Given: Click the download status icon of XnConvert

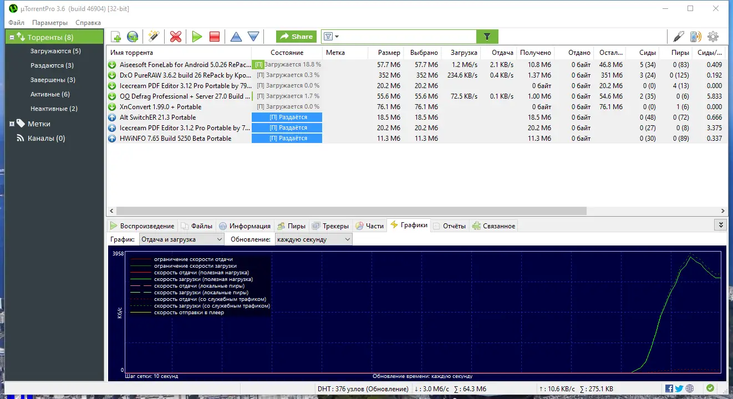Looking at the screenshot, I should [112, 107].
